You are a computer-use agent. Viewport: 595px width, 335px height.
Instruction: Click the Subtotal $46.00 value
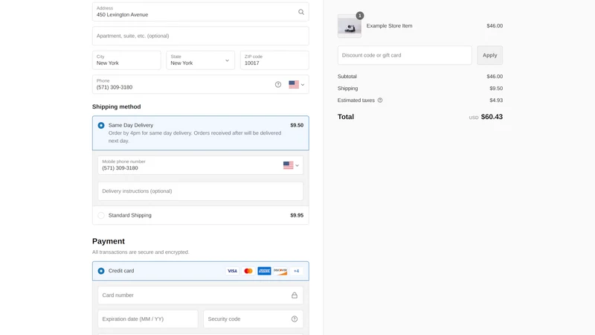[495, 77]
